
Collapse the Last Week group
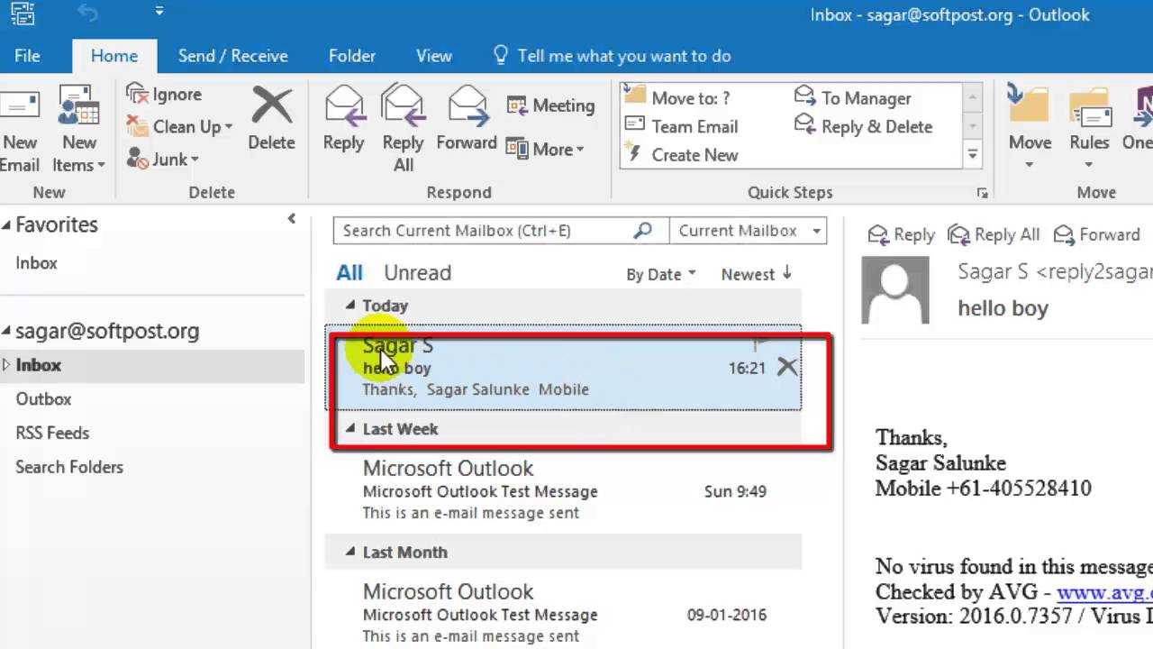click(x=350, y=429)
